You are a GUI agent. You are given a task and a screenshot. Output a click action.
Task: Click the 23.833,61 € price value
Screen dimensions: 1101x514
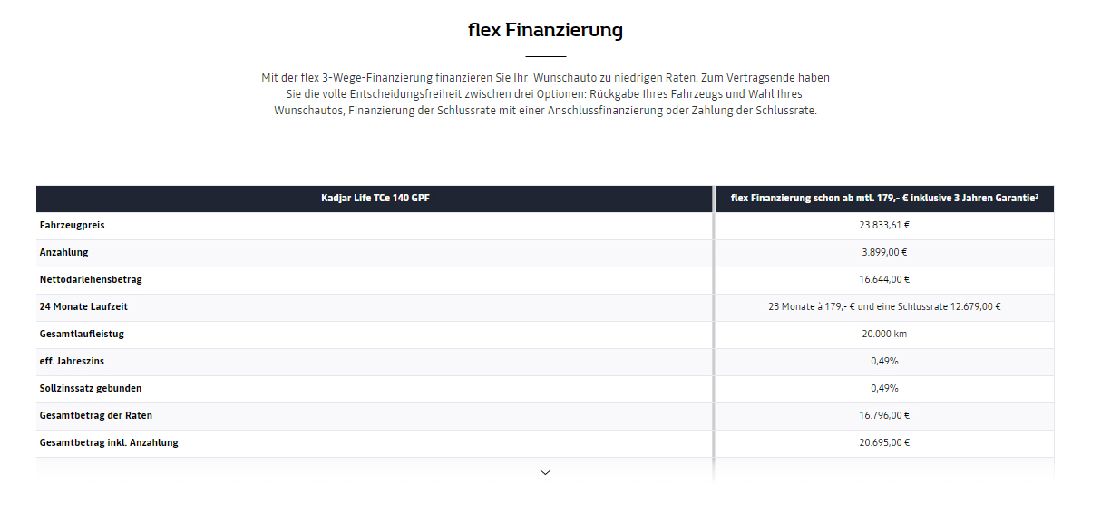click(884, 225)
